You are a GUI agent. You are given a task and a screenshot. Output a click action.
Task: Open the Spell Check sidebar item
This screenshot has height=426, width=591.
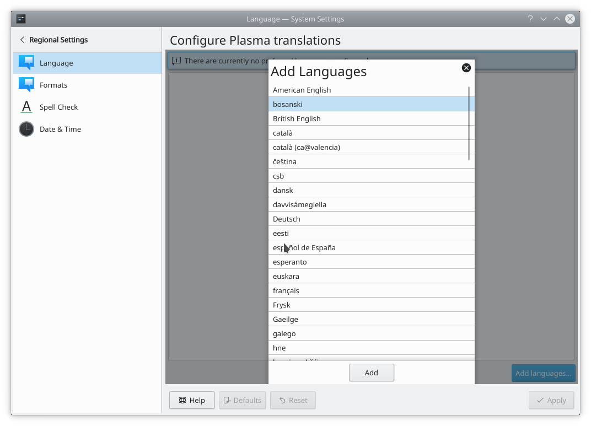click(x=88, y=107)
